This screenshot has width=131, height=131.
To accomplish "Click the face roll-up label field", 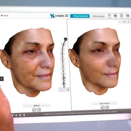I will click(105, 103).
